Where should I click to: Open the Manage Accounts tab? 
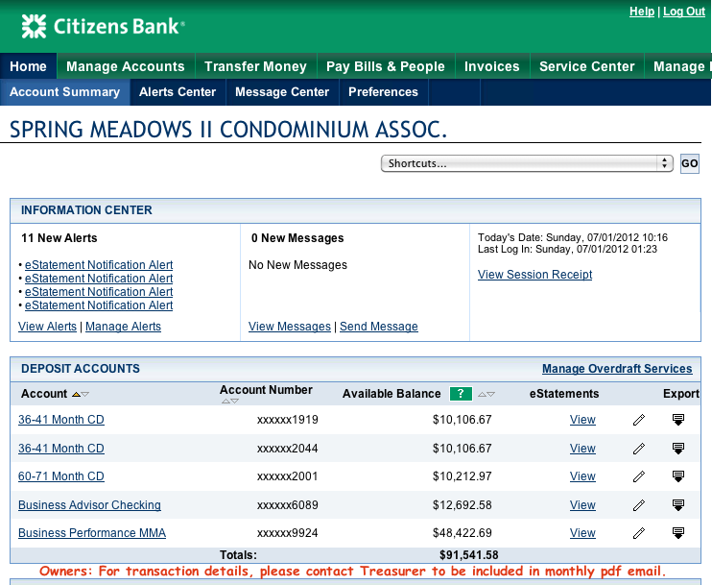click(x=126, y=66)
